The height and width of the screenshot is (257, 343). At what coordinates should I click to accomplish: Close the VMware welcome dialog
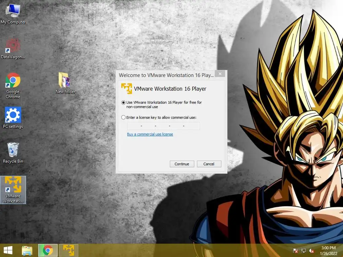pyautogui.click(x=220, y=74)
